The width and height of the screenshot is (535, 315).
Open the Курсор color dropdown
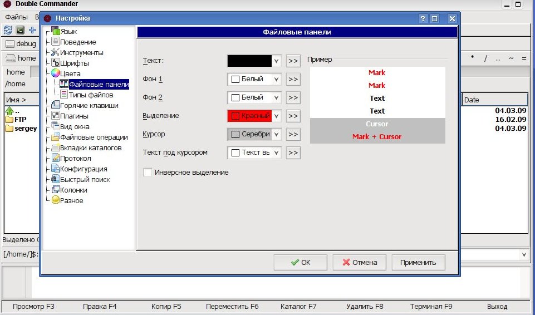(277, 134)
